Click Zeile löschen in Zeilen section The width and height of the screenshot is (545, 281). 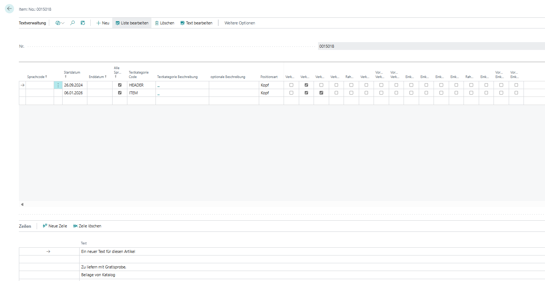point(87,226)
